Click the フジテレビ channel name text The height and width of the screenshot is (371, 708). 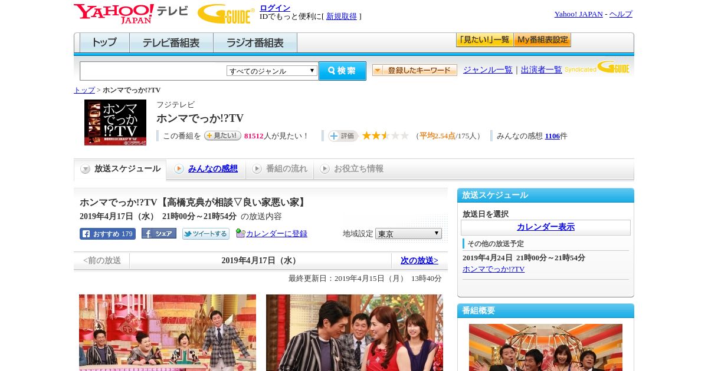175,105
